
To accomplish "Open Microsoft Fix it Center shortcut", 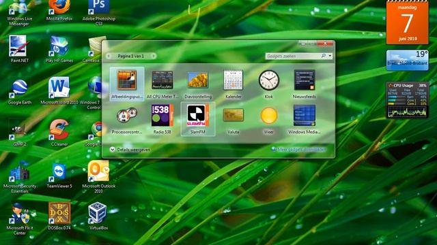I will (x=20, y=219).
